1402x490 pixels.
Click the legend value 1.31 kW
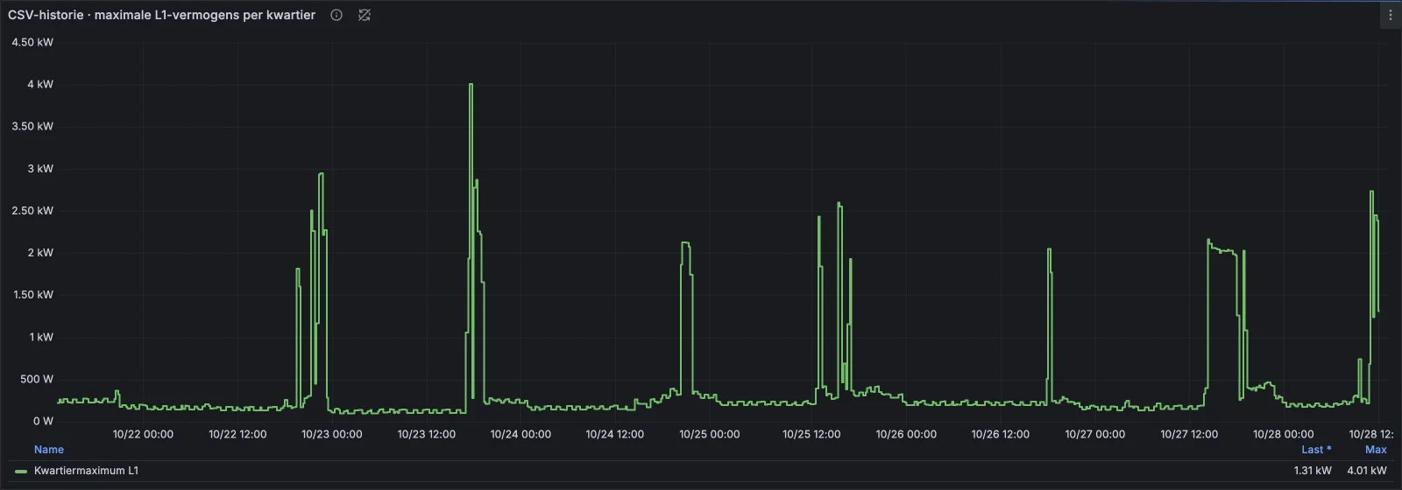1313,471
